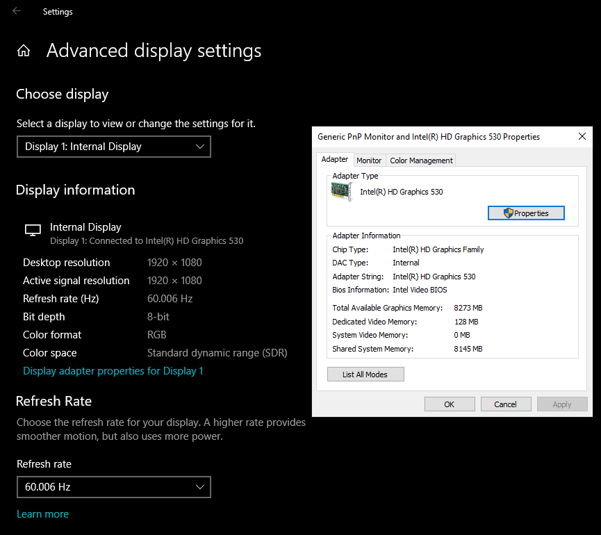Select the Desktop resolution value 1920 × 1080
This screenshot has width=601, height=535.
[174, 263]
